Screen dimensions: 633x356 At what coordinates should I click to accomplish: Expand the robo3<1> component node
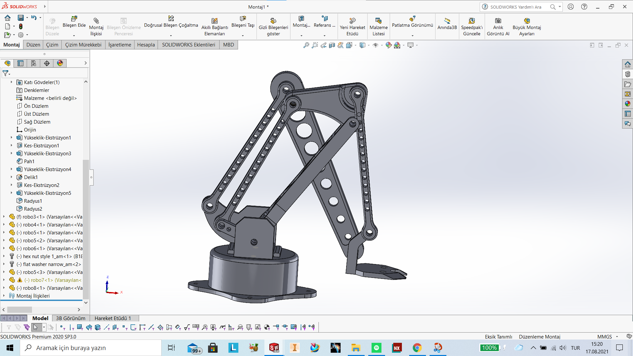click(4, 217)
